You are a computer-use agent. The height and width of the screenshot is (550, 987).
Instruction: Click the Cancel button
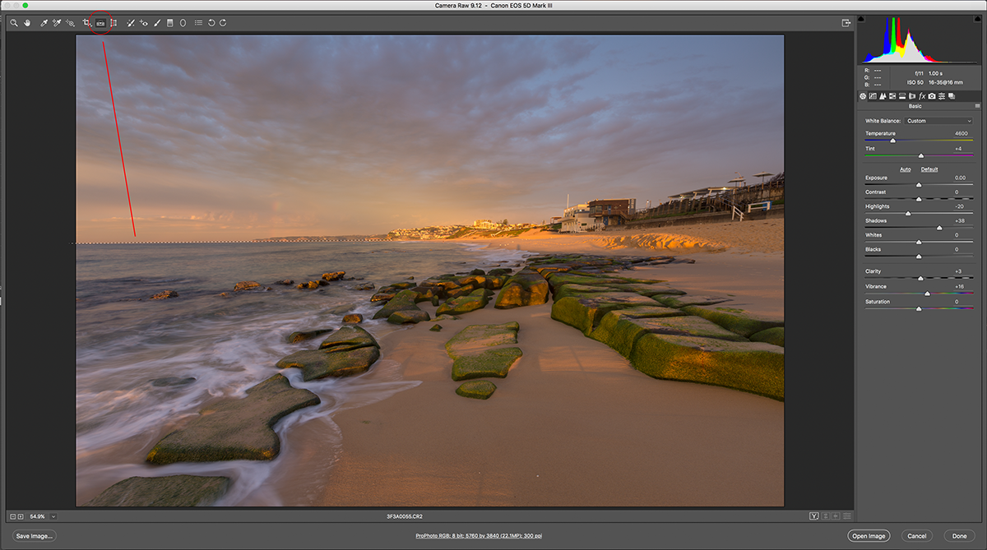tap(916, 536)
